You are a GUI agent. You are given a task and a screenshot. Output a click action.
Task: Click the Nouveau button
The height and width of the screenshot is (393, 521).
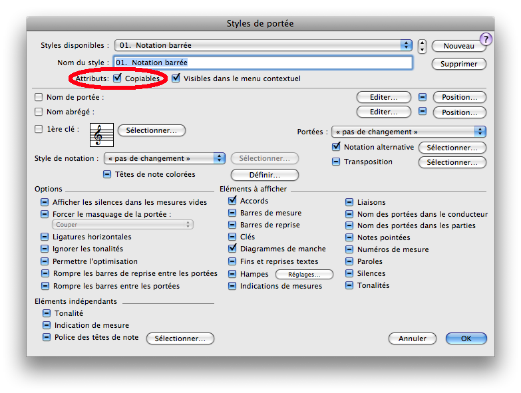coord(458,46)
